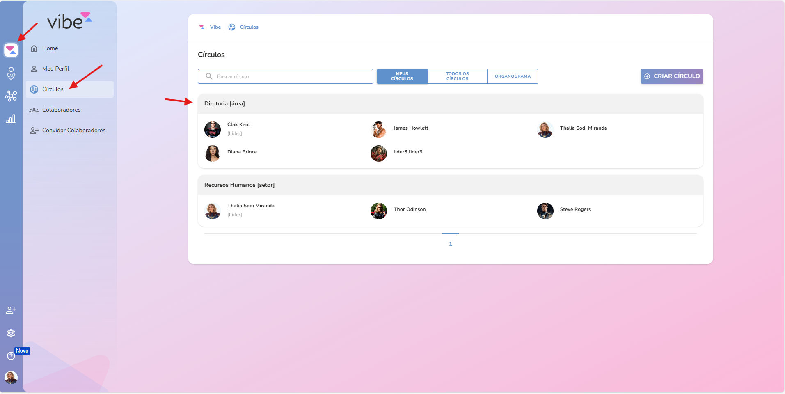
Task: Open Convidar Colaboradores page
Action: pyautogui.click(x=73, y=131)
